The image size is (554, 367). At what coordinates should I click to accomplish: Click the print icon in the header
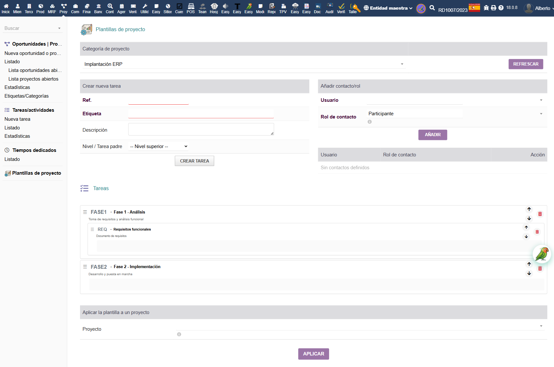[494, 8]
